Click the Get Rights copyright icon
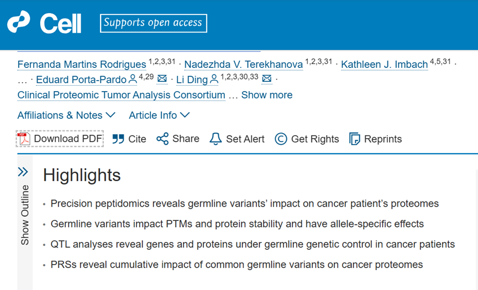This screenshot has height=290, width=478. [x=281, y=139]
